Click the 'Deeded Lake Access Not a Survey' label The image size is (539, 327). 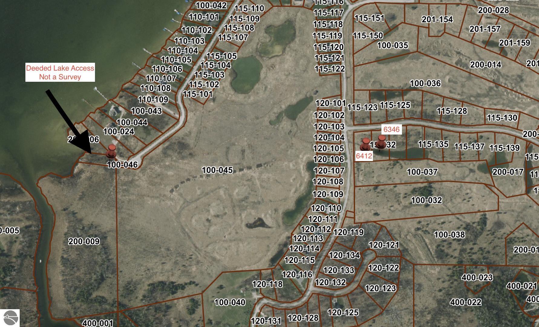point(60,72)
